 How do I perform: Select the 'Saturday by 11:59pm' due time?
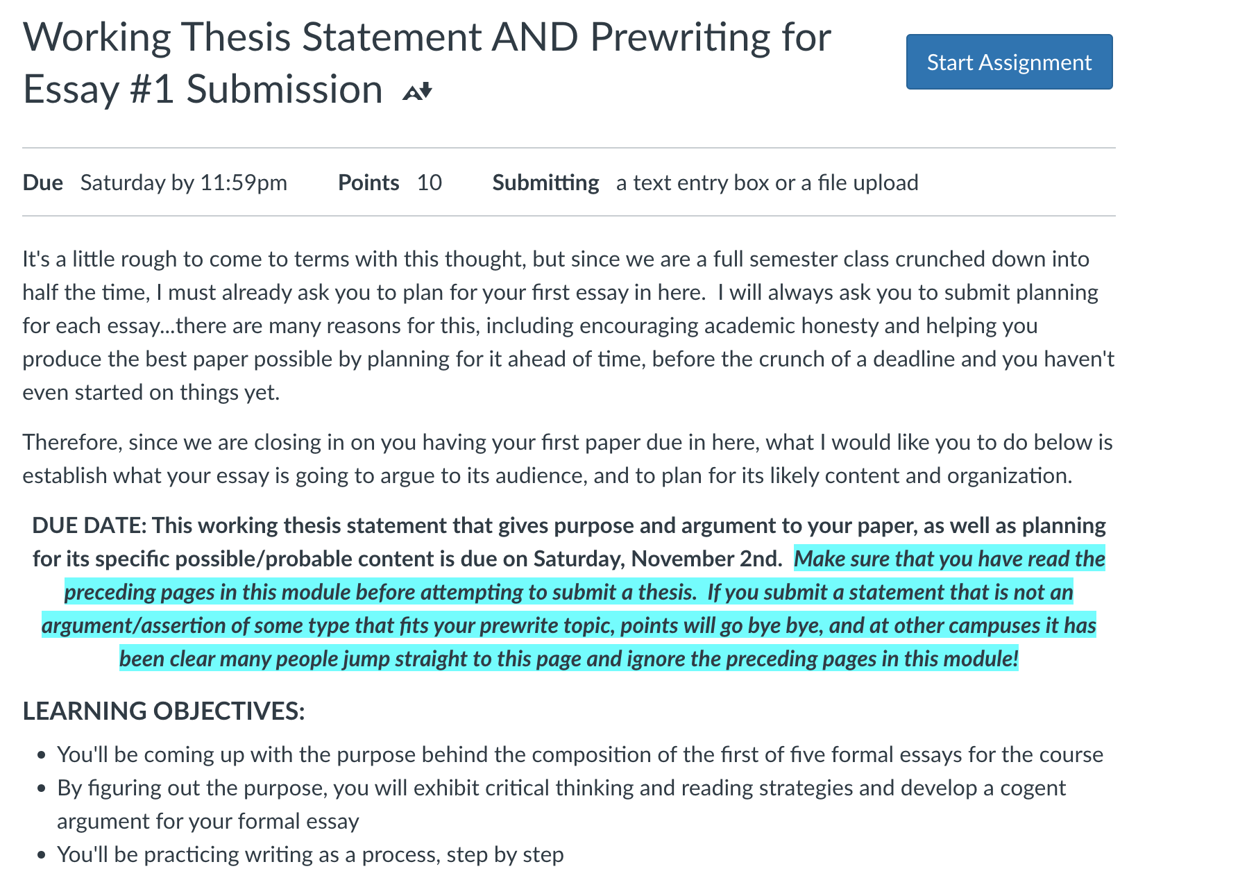[184, 183]
